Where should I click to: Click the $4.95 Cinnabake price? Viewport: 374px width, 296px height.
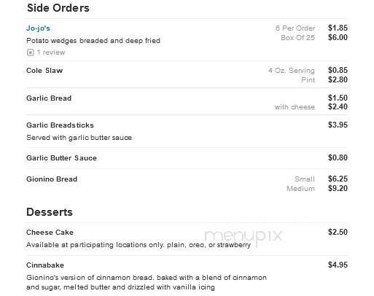click(x=338, y=265)
